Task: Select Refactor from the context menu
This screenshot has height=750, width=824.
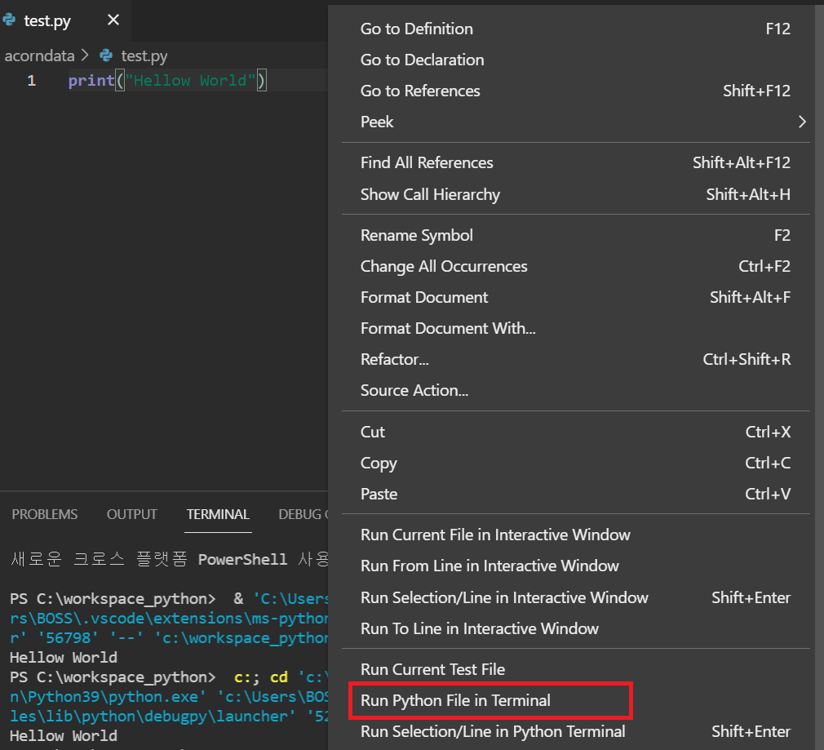Action: tap(394, 359)
